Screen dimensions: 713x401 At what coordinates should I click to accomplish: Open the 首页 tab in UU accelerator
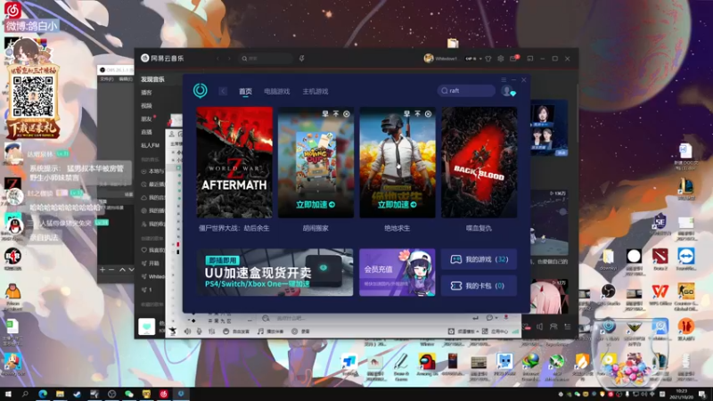(246, 92)
